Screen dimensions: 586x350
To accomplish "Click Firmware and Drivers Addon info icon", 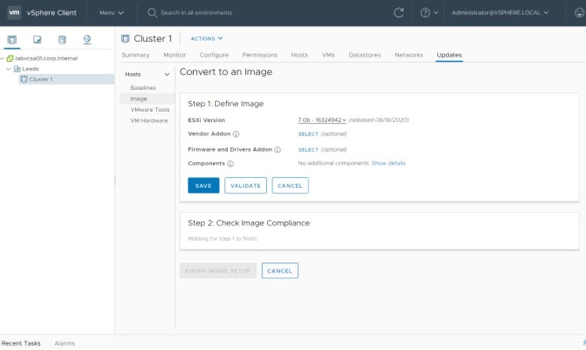I will tap(278, 150).
